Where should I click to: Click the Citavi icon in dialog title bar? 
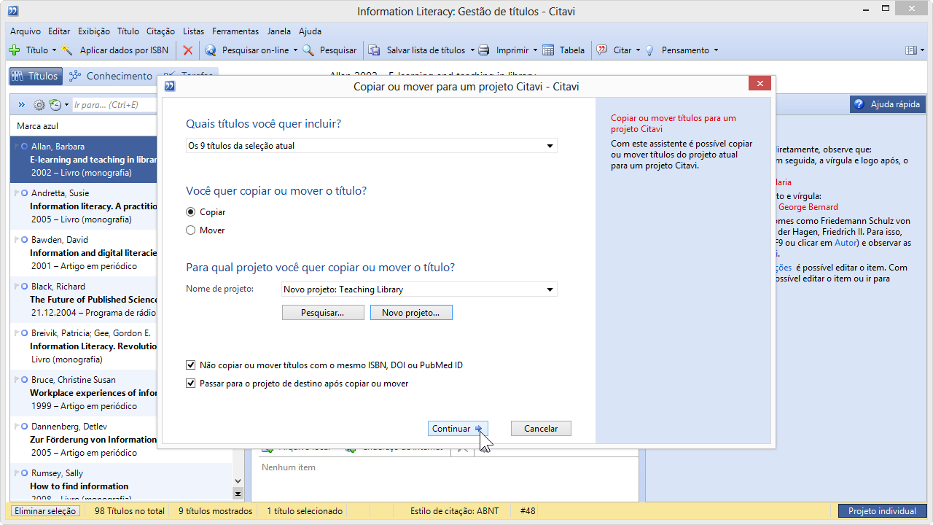pos(170,86)
